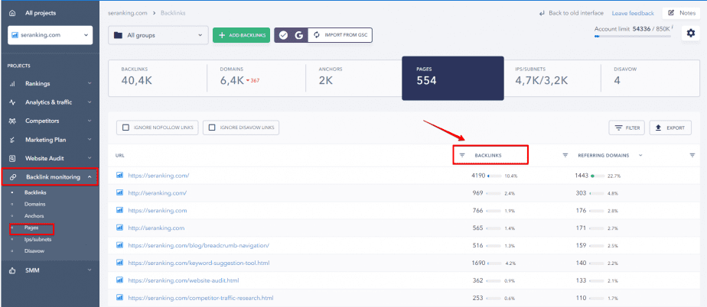
Task: Open Pages in the sidebar submenu
Action: pos(31,228)
